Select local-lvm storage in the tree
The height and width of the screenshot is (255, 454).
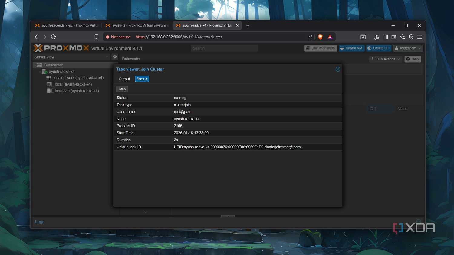(77, 91)
